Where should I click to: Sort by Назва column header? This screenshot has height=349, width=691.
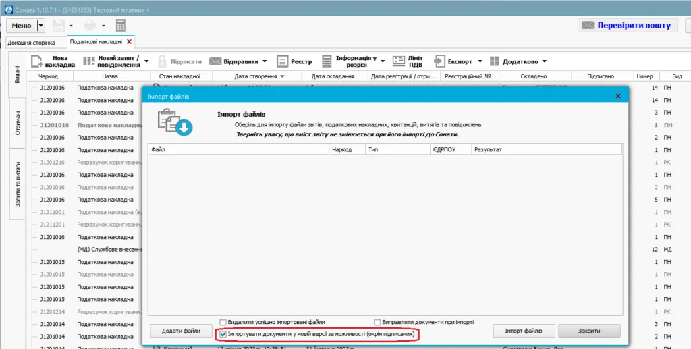pyautogui.click(x=110, y=76)
